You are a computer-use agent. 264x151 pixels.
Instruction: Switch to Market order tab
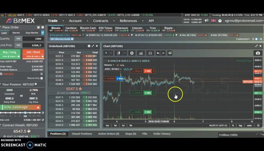(16, 33)
